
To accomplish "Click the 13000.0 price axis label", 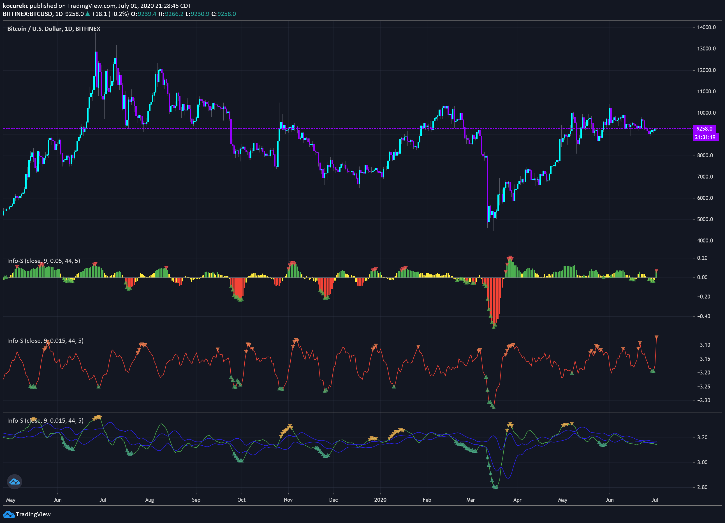I will pos(707,48).
